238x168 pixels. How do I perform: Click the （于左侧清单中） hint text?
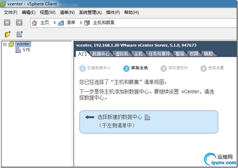coord(117,125)
